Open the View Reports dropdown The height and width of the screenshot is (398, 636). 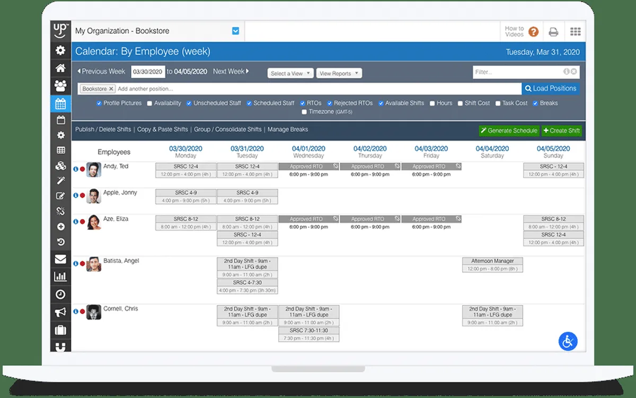click(339, 74)
